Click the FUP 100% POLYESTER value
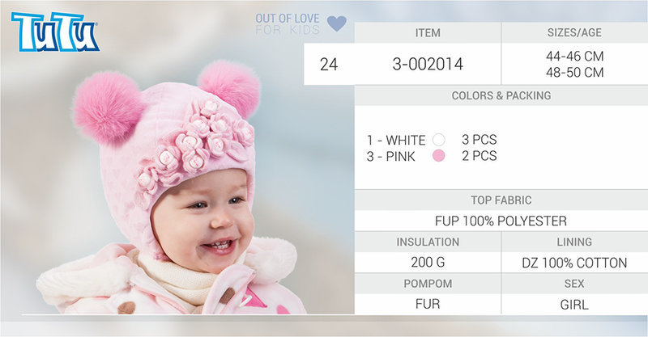The height and width of the screenshot is (337, 648). pyautogui.click(x=501, y=221)
